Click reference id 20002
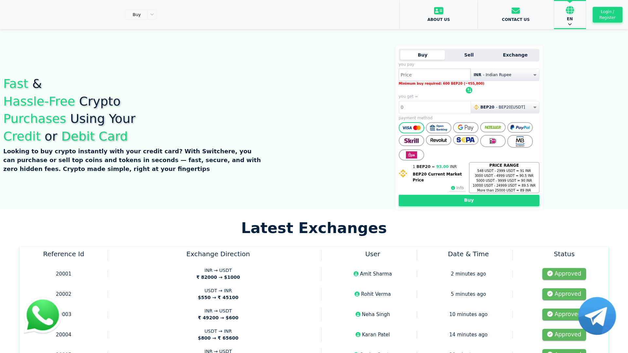This screenshot has width=628, height=353. [63, 294]
